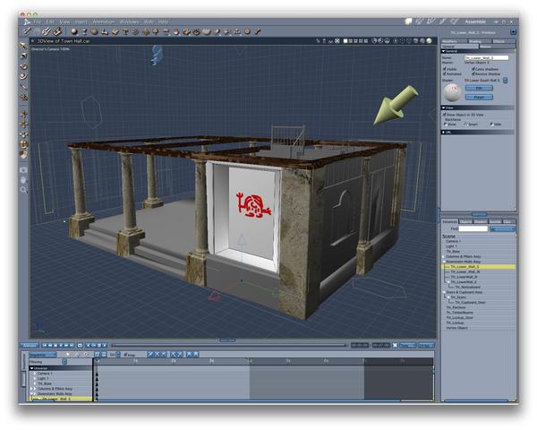
Task: Select the Backfaces Hide radio option
Action: coord(491,125)
